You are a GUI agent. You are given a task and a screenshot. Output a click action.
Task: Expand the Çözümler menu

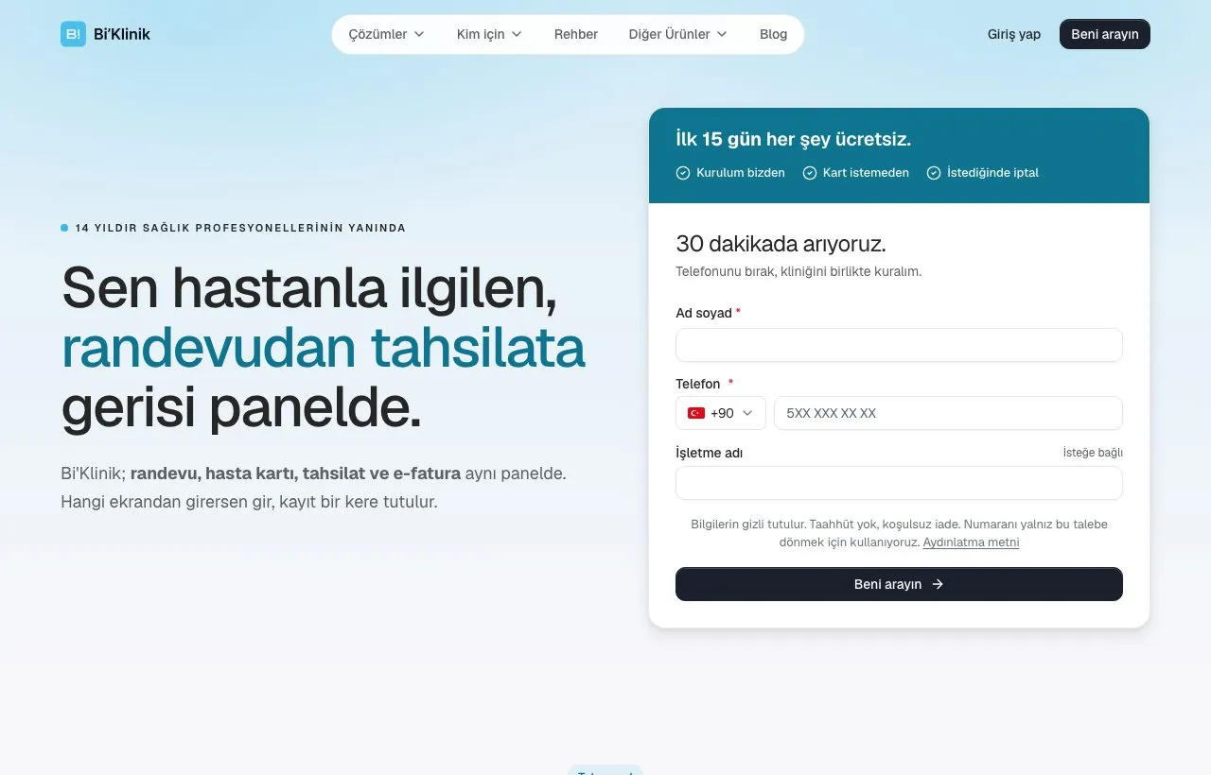386,34
